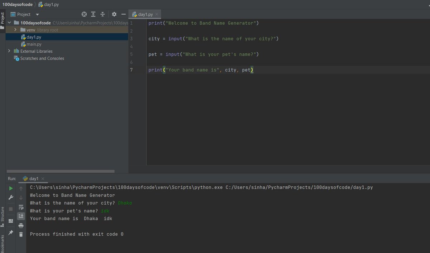The image size is (430, 253).
Task: Click the python.exe command path line
Action: pos(201,187)
